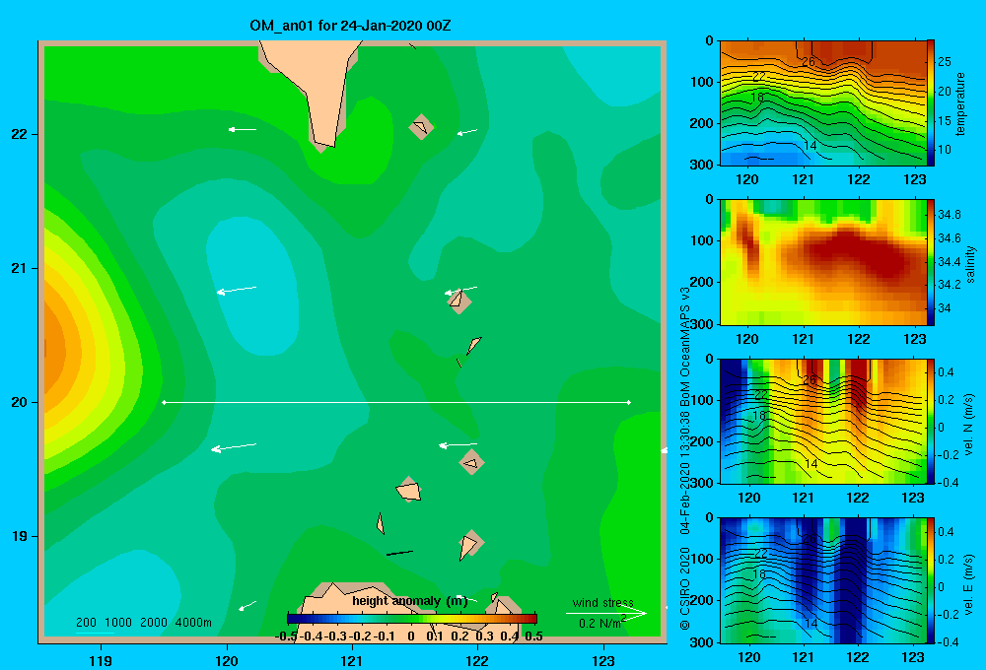The width and height of the screenshot is (986, 670).
Task: Click the 34.2 tick on salinity scale
Action: click(949, 284)
